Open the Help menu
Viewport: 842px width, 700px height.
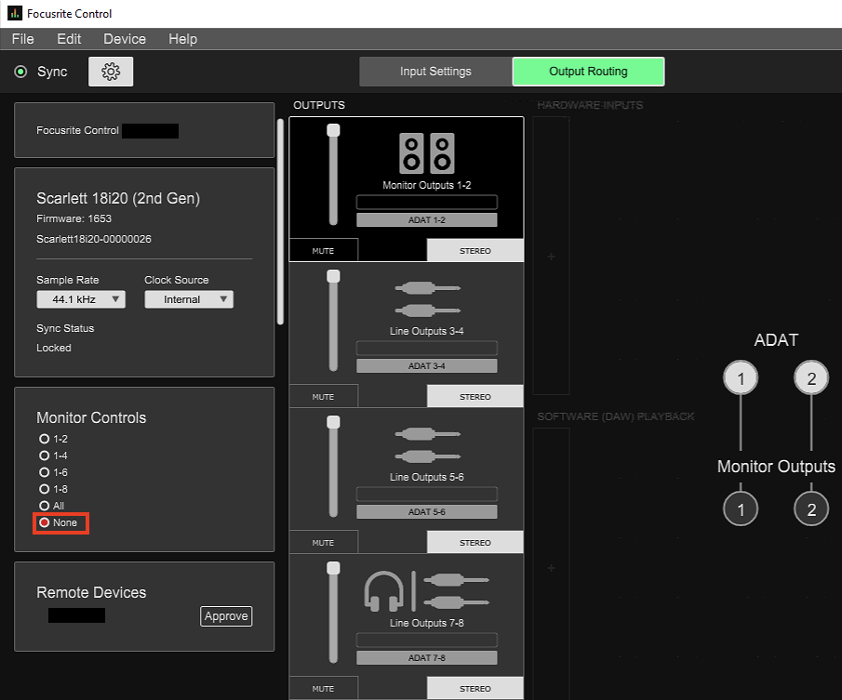coord(182,39)
